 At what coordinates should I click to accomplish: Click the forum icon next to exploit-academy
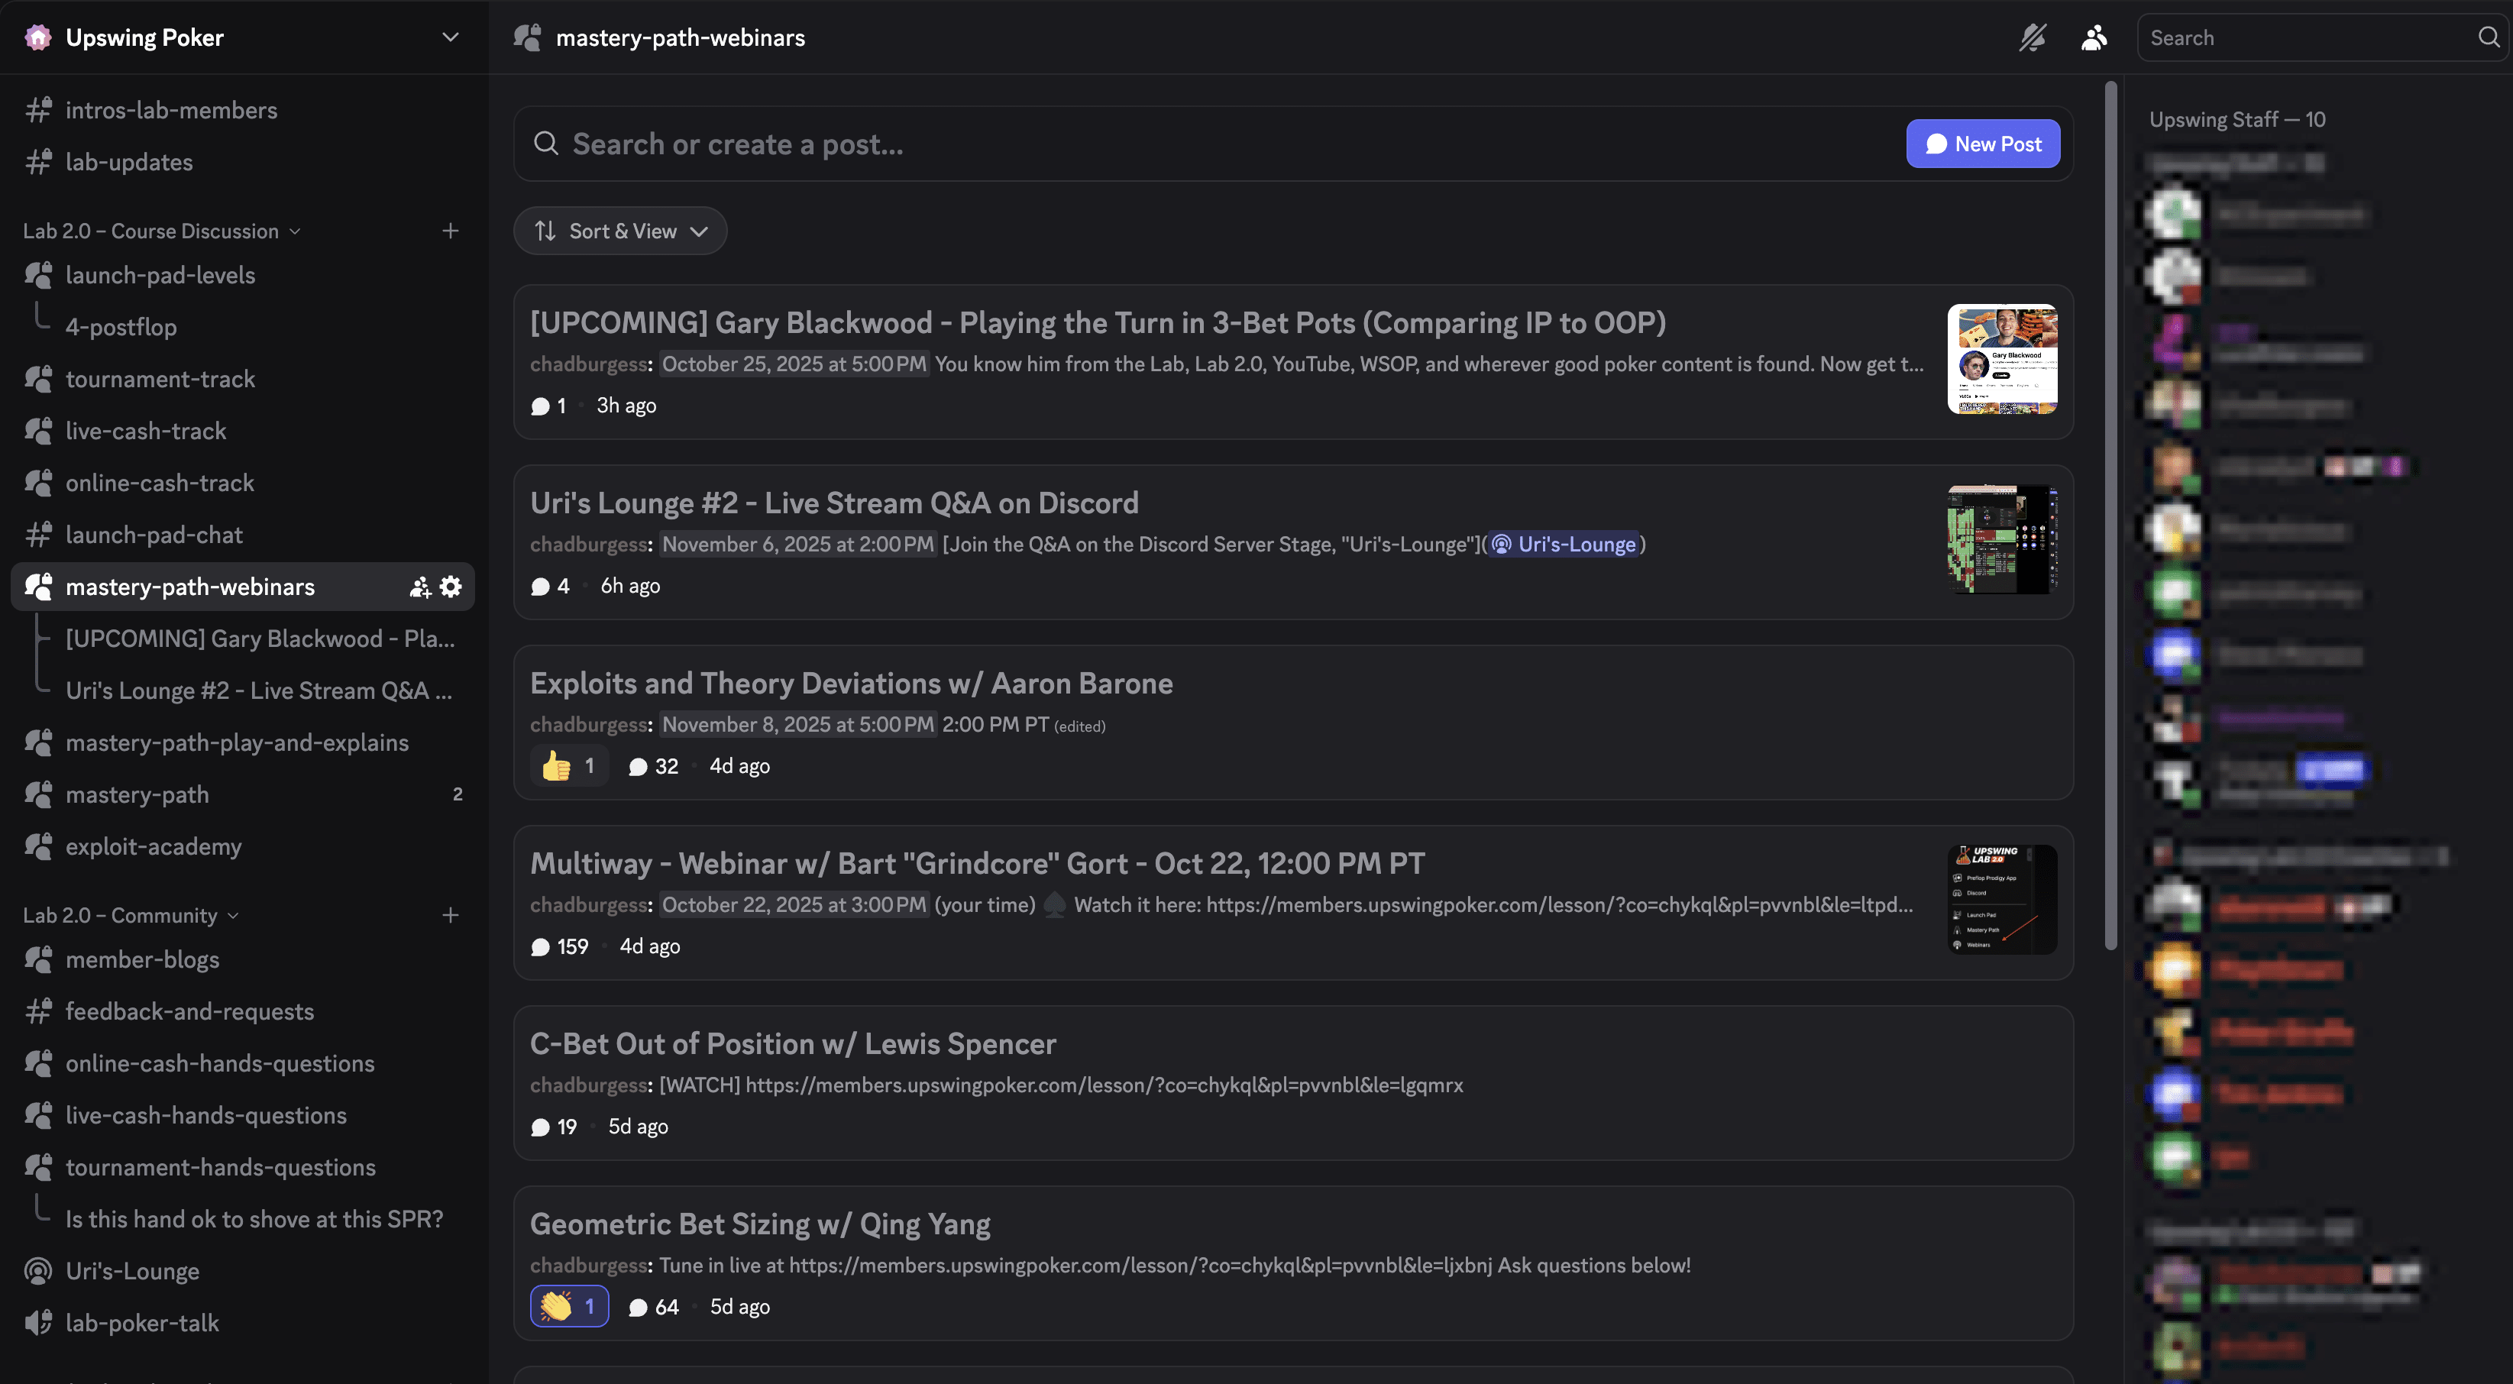coord(39,846)
